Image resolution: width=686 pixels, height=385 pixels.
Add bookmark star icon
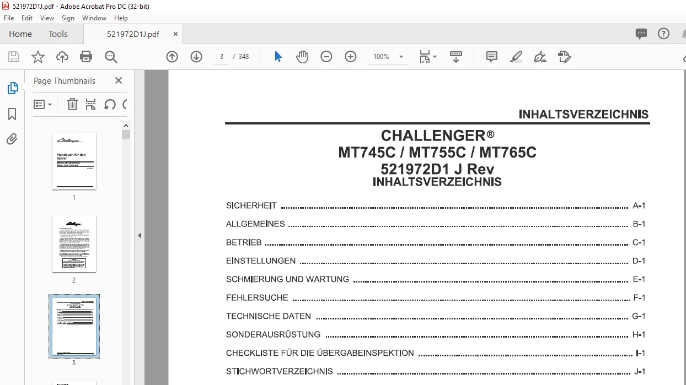coord(37,57)
